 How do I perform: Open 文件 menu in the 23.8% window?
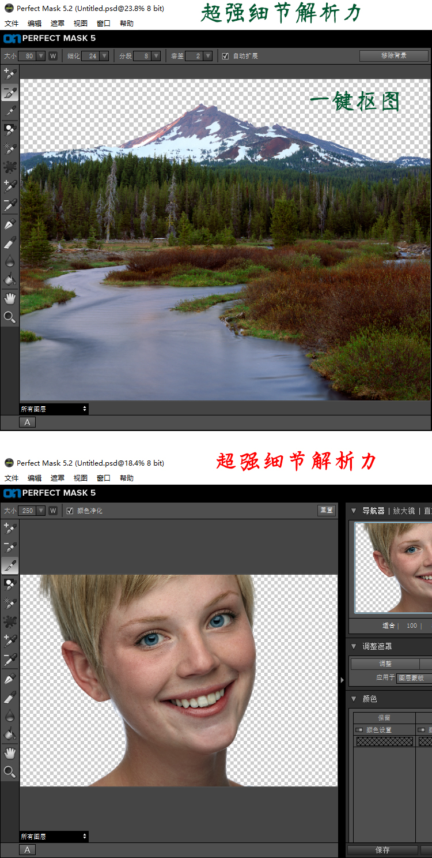12,24
